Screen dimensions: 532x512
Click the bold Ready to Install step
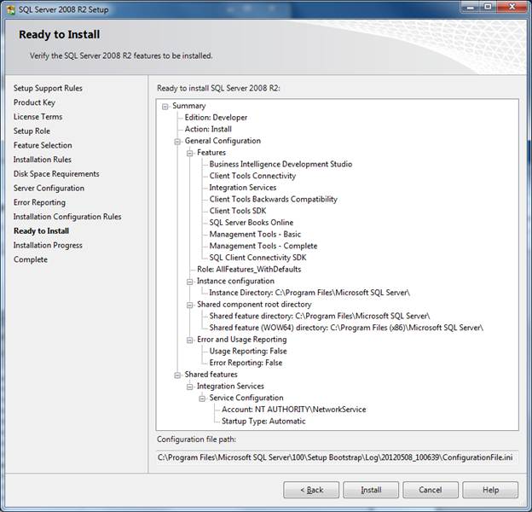[42, 231]
